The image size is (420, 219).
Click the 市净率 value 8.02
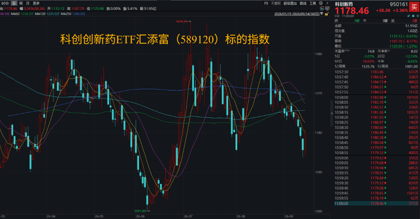coord(414,51)
